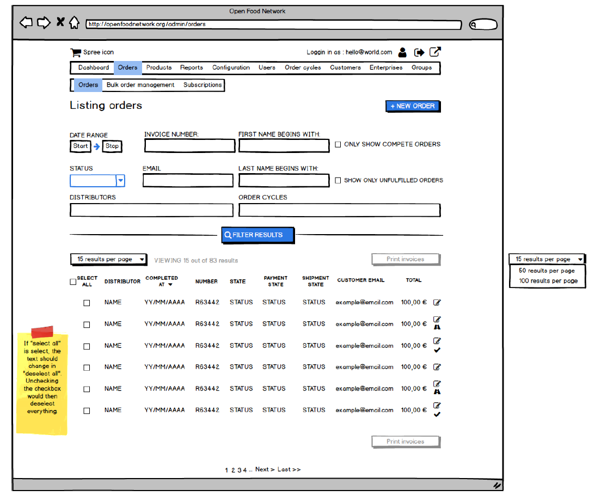Click the blue date range arrow
613x496 pixels.
pos(96,146)
